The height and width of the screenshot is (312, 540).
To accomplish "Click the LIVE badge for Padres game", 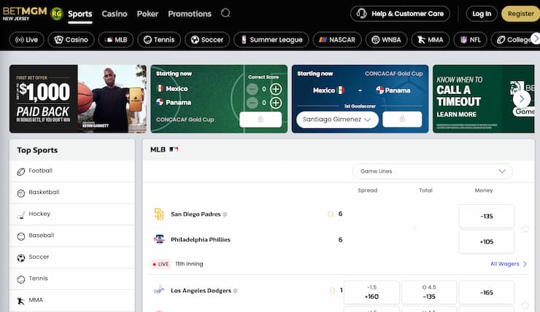I will pos(161,264).
